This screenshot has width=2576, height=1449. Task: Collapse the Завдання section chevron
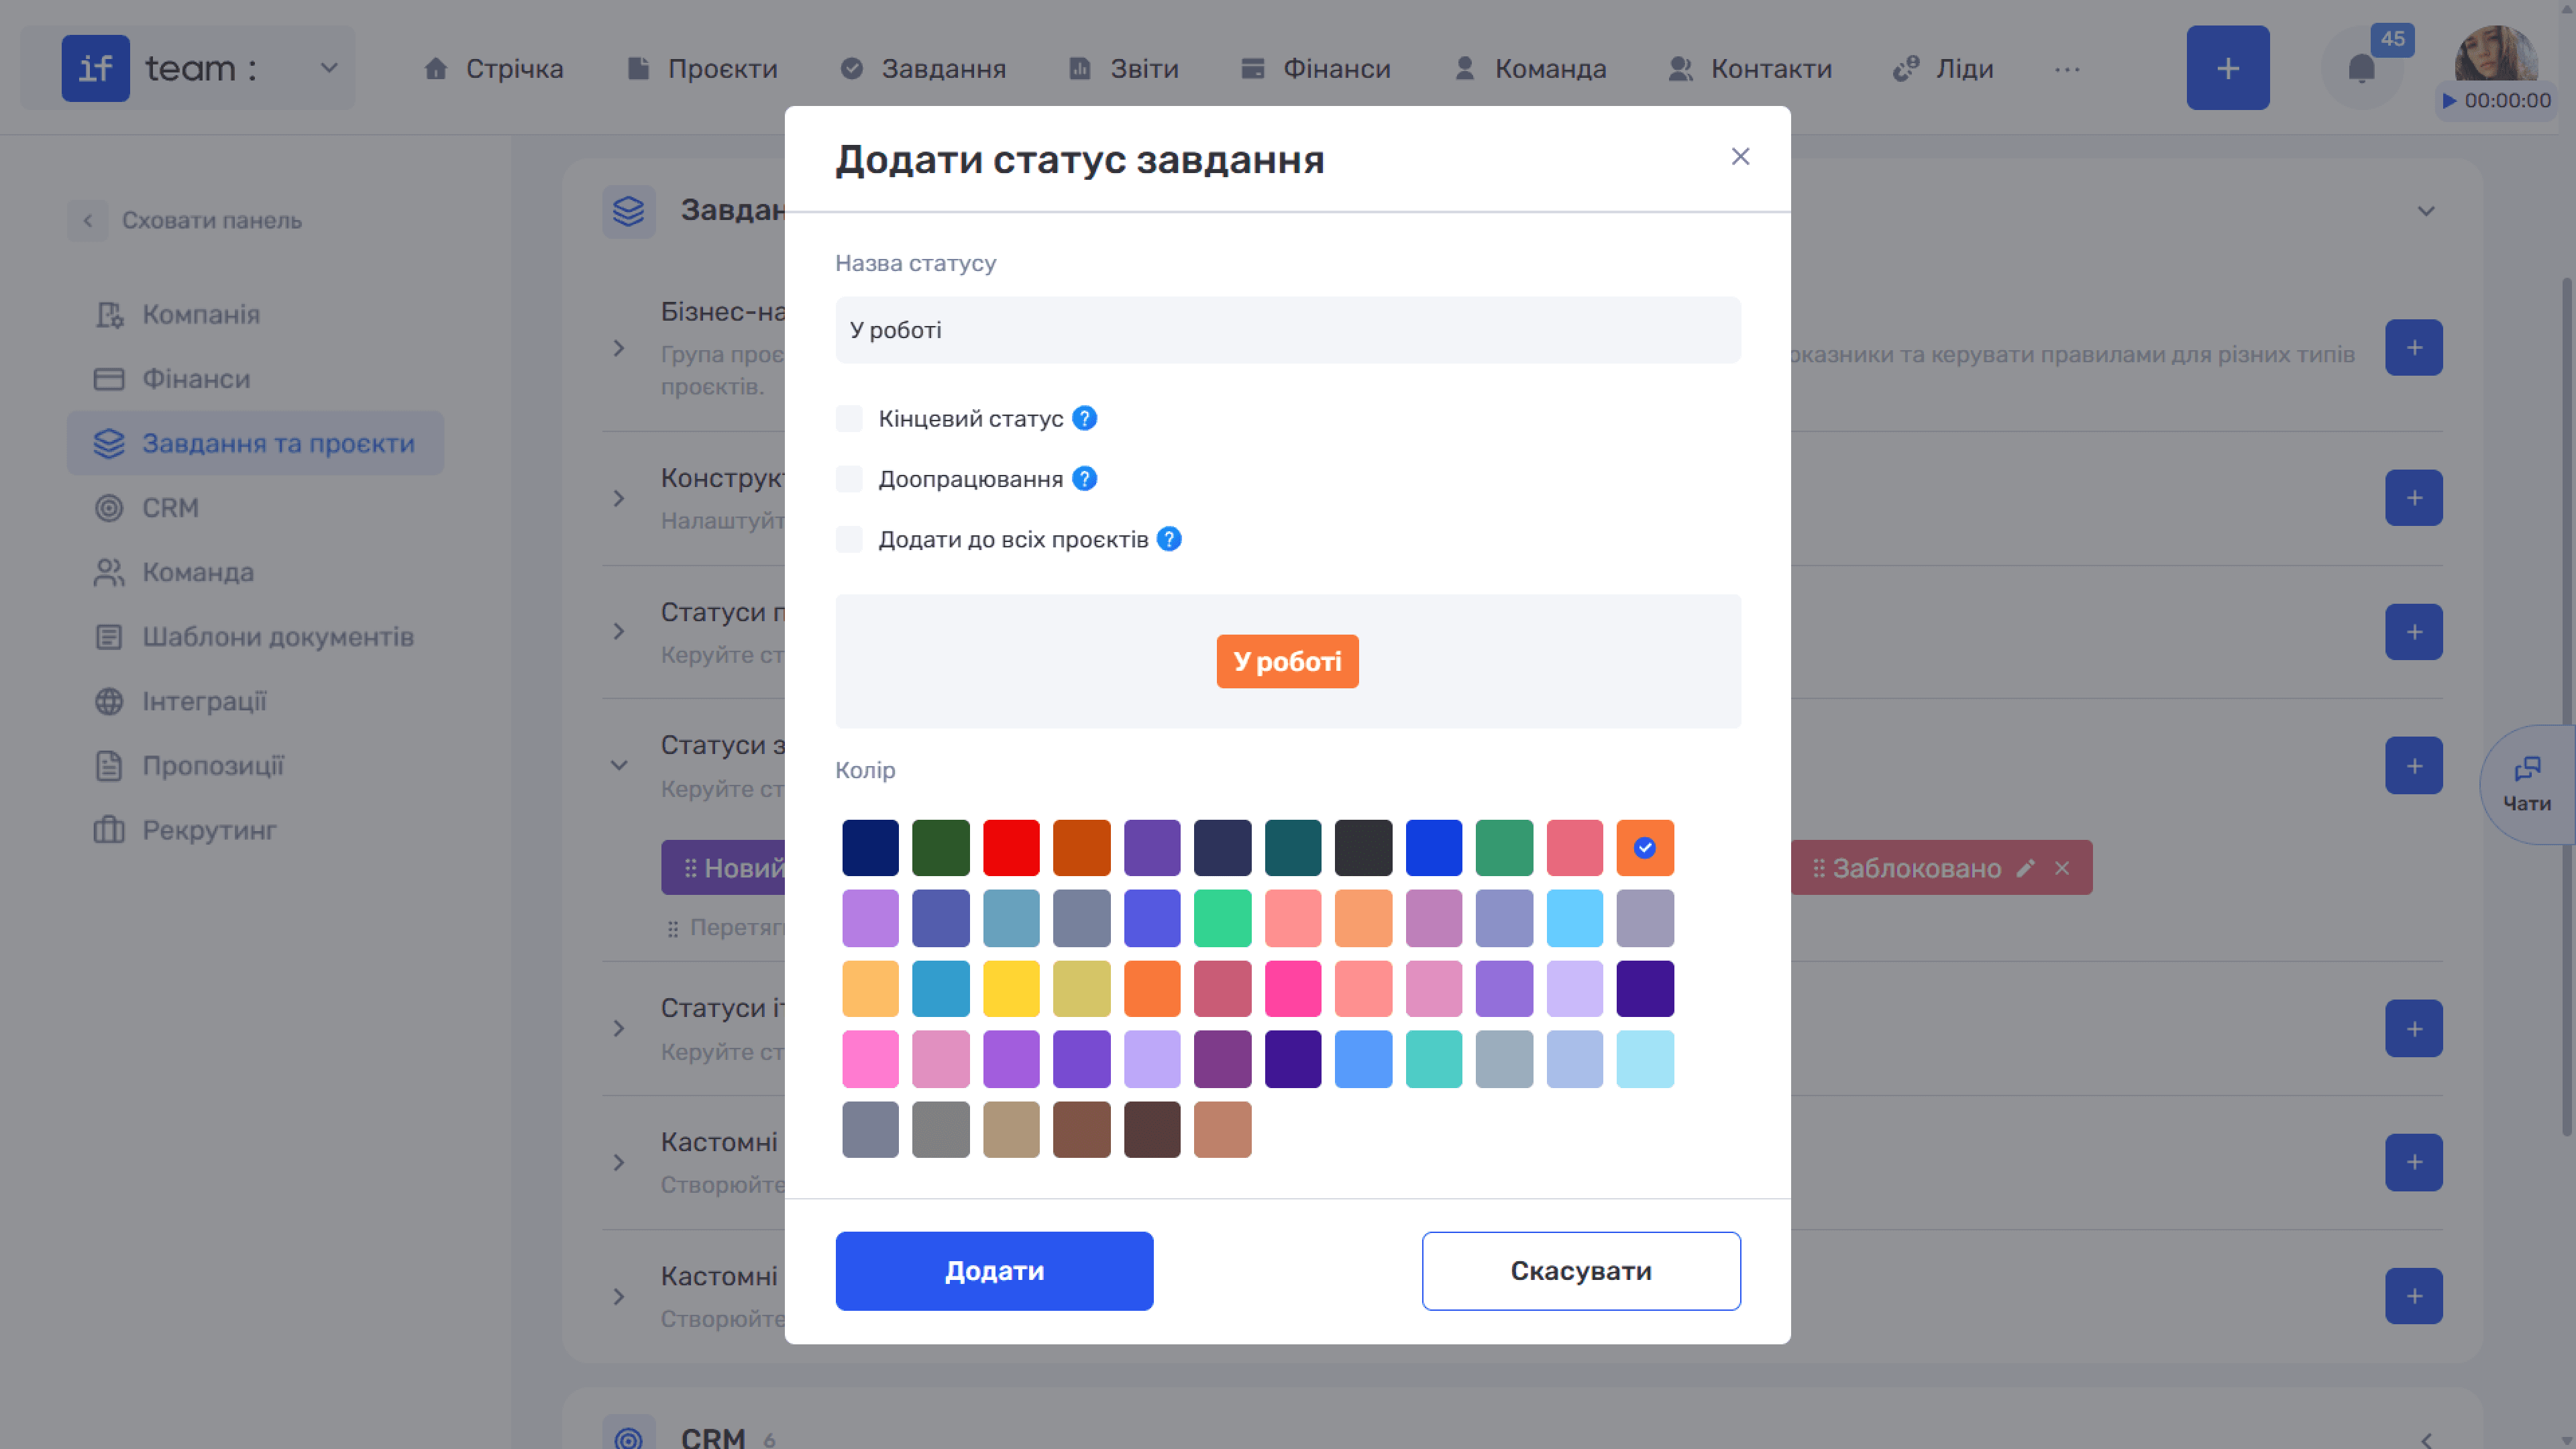tap(2425, 211)
